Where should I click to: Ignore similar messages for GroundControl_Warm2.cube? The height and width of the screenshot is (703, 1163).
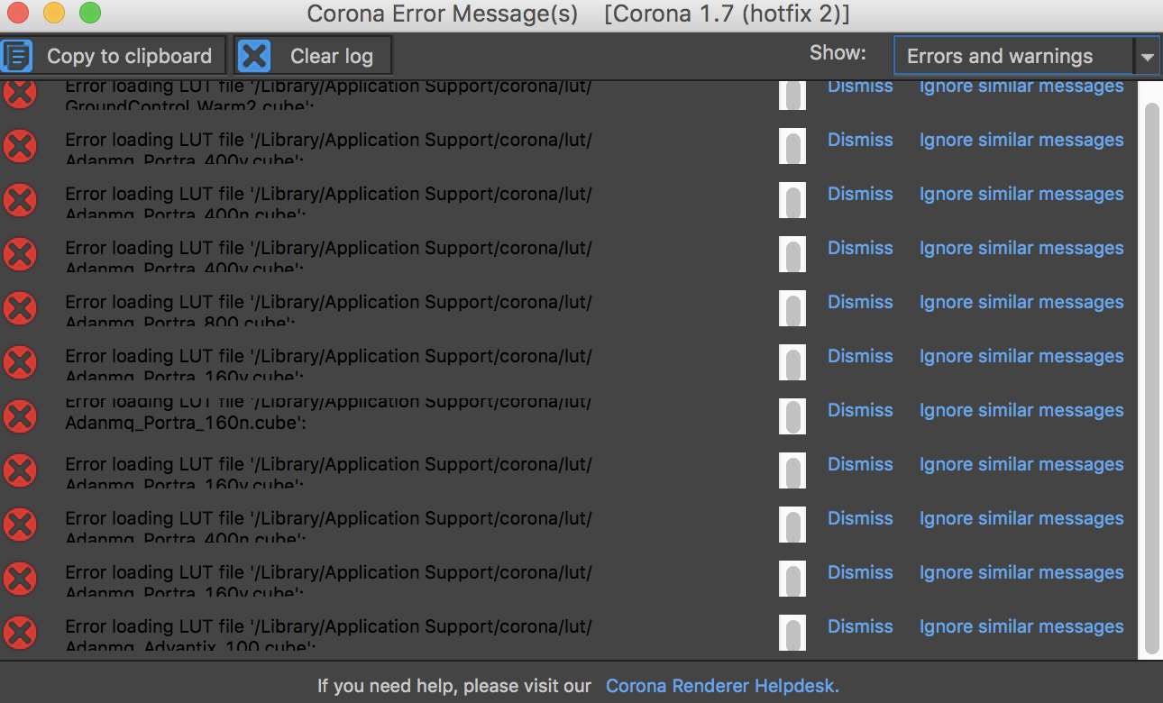point(1021,87)
